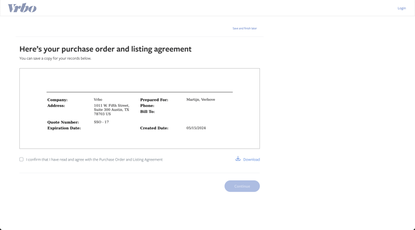Click the page heading about purchase order
415x230 pixels.
click(106, 49)
